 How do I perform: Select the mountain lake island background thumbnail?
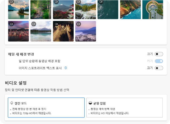[x=18, y=10]
